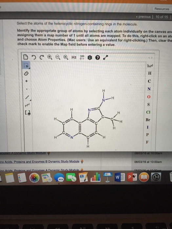This screenshot has height=229, width=172.
Task: Reset zoom with the magnifier X icon
Action: pos(66,57)
